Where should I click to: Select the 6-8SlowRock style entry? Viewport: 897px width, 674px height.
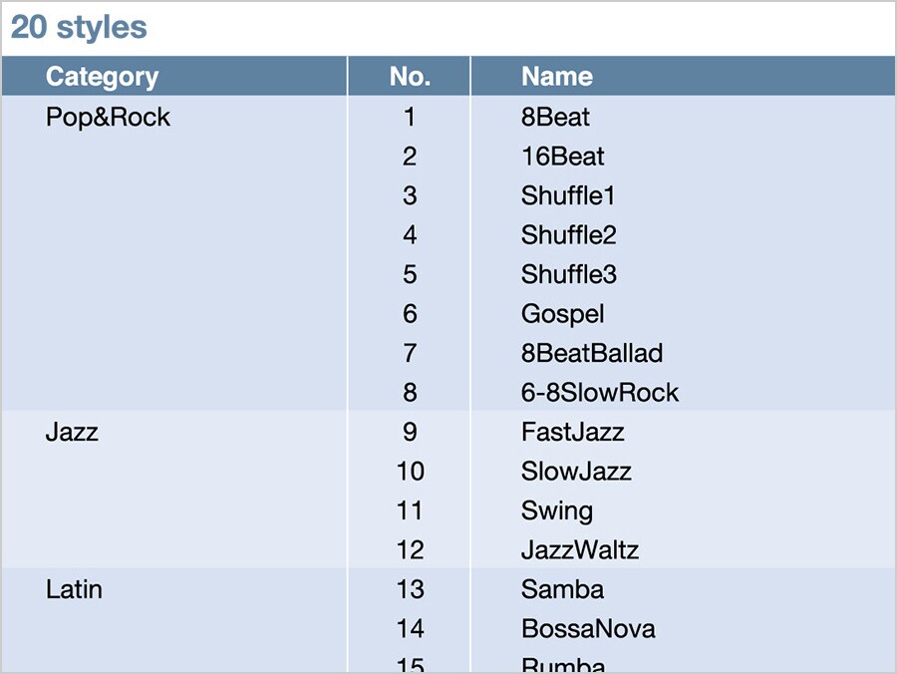[x=599, y=393]
